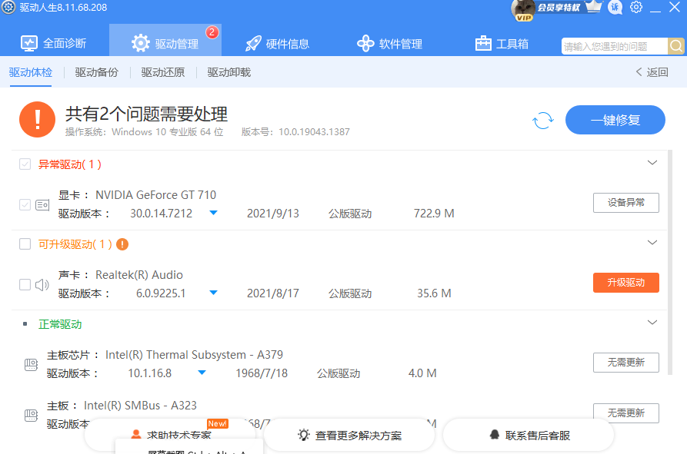Viewport: 687px width, 454px height.
Task: Open the 硬件信息 tab
Action: click(277, 43)
